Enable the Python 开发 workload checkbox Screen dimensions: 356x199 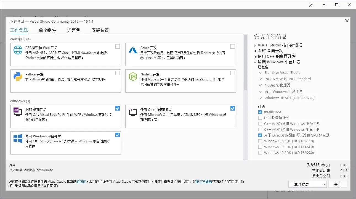(118, 73)
